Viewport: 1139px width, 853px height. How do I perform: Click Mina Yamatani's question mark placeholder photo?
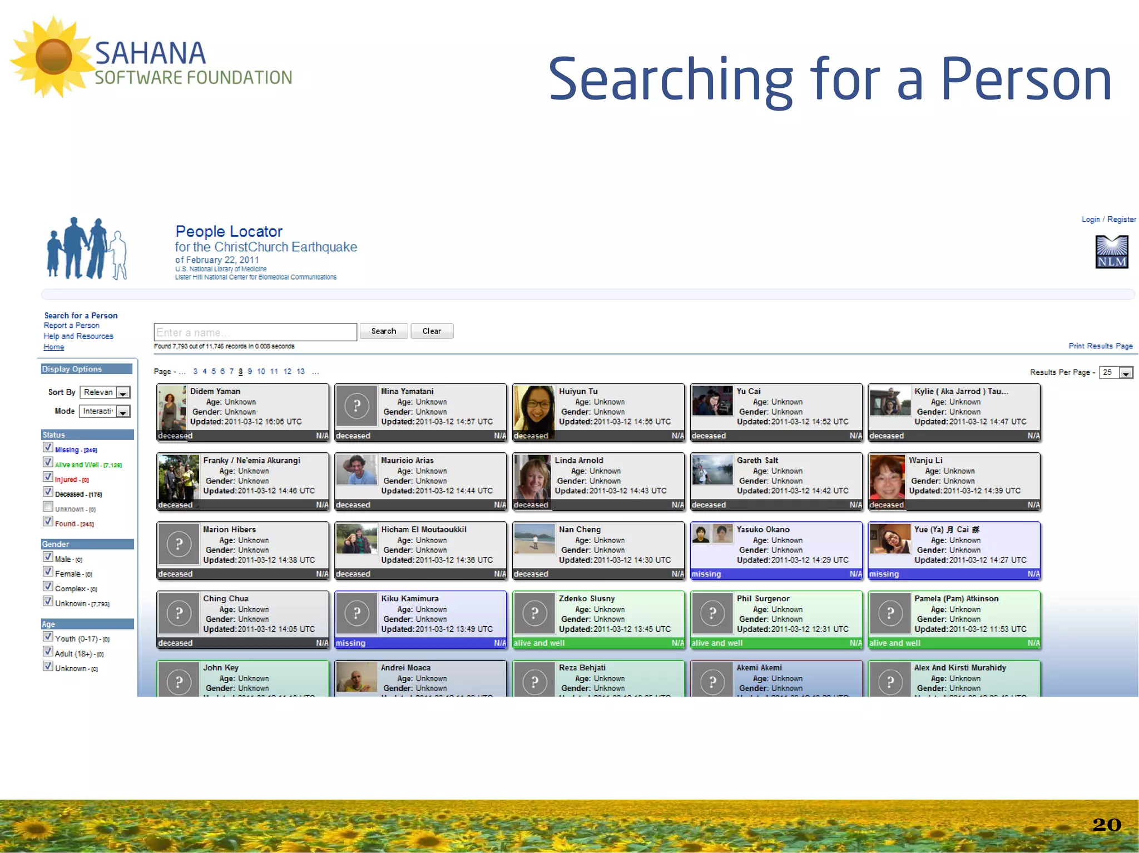(x=357, y=406)
